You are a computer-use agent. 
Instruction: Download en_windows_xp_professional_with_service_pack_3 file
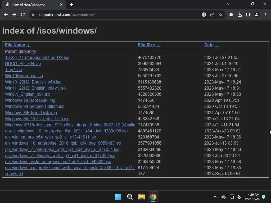tap(70, 168)
